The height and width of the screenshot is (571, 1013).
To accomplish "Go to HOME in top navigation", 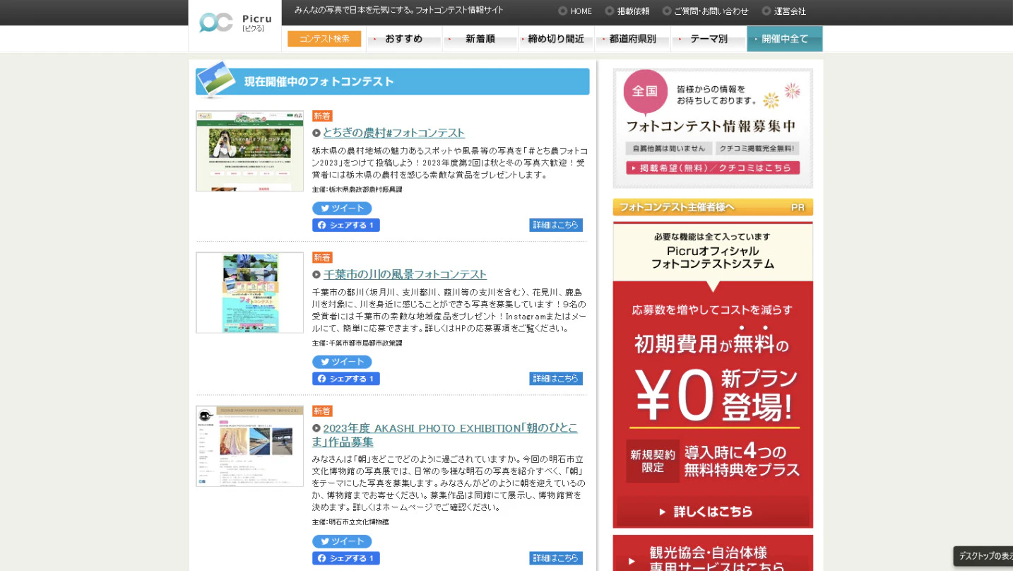I will pos(575,11).
